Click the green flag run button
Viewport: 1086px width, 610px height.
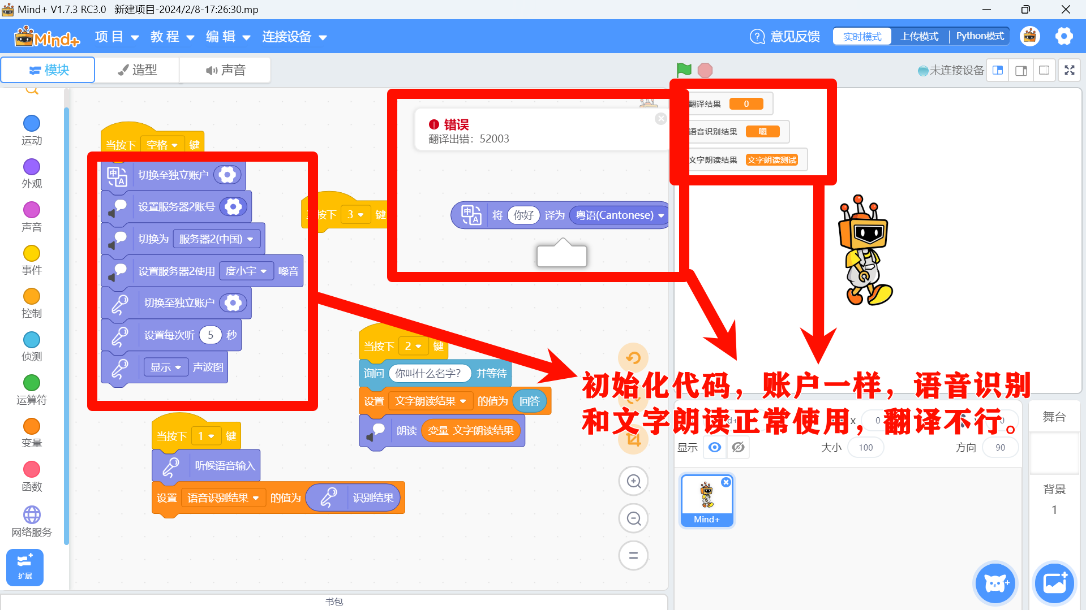point(684,70)
